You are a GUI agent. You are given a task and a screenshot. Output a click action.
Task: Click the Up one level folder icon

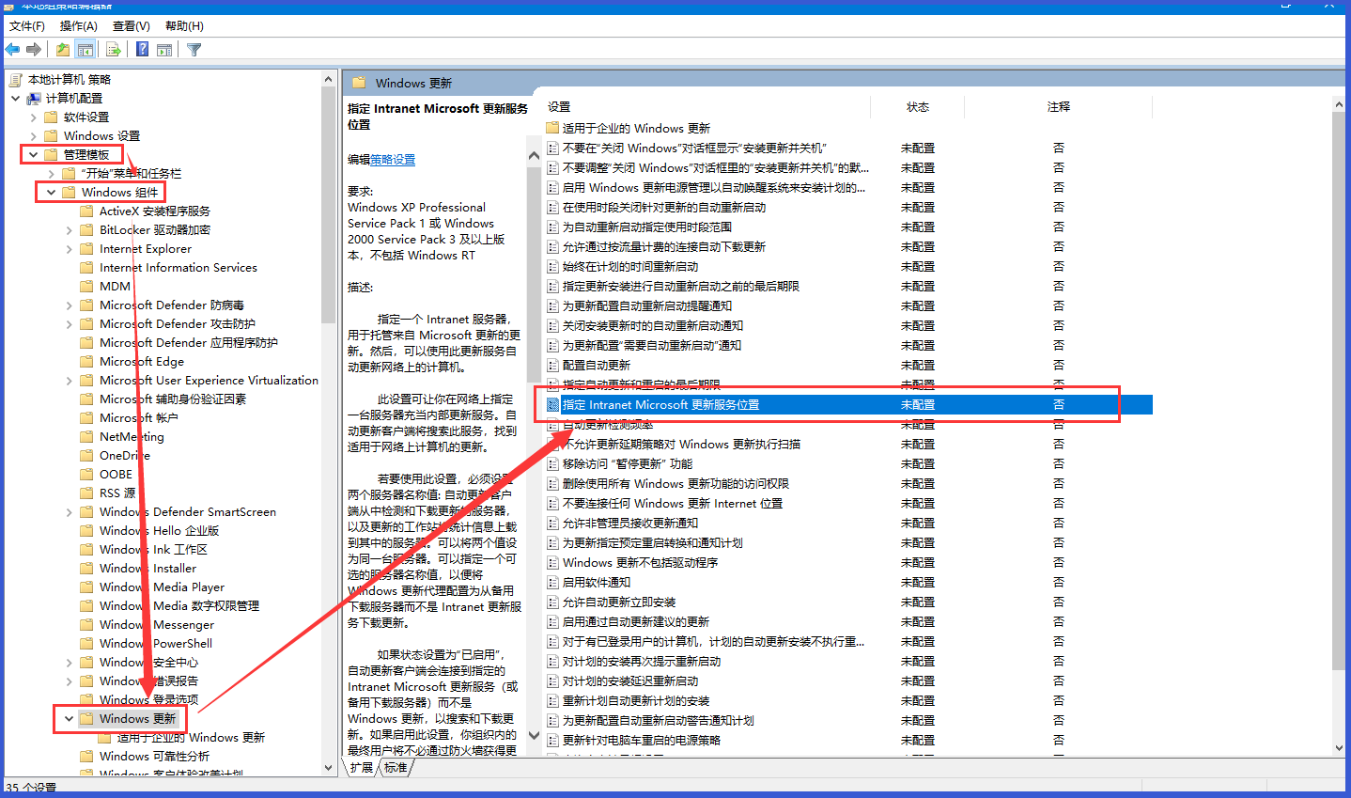[x=62, y=50]
